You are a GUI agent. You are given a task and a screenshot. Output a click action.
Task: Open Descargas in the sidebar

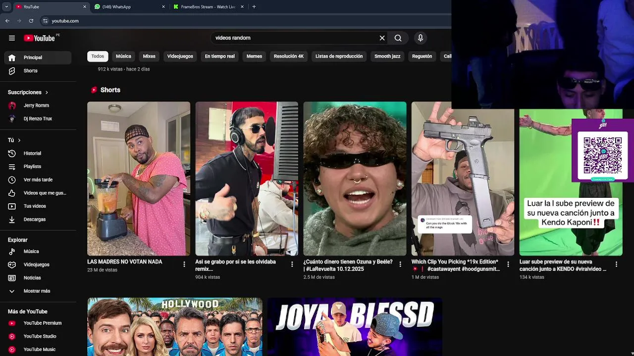[38, 219]
